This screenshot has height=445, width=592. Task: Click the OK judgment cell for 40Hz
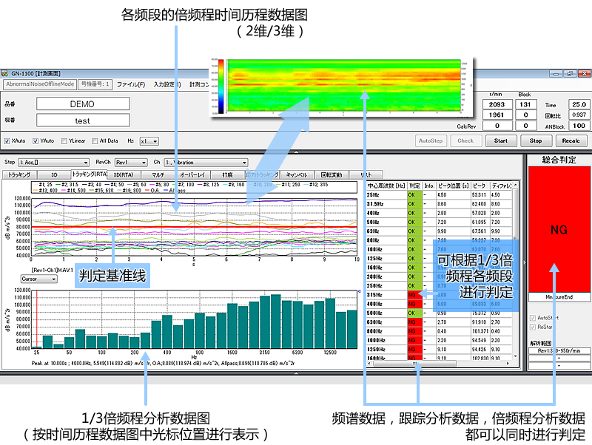click(x=414, y=213)
